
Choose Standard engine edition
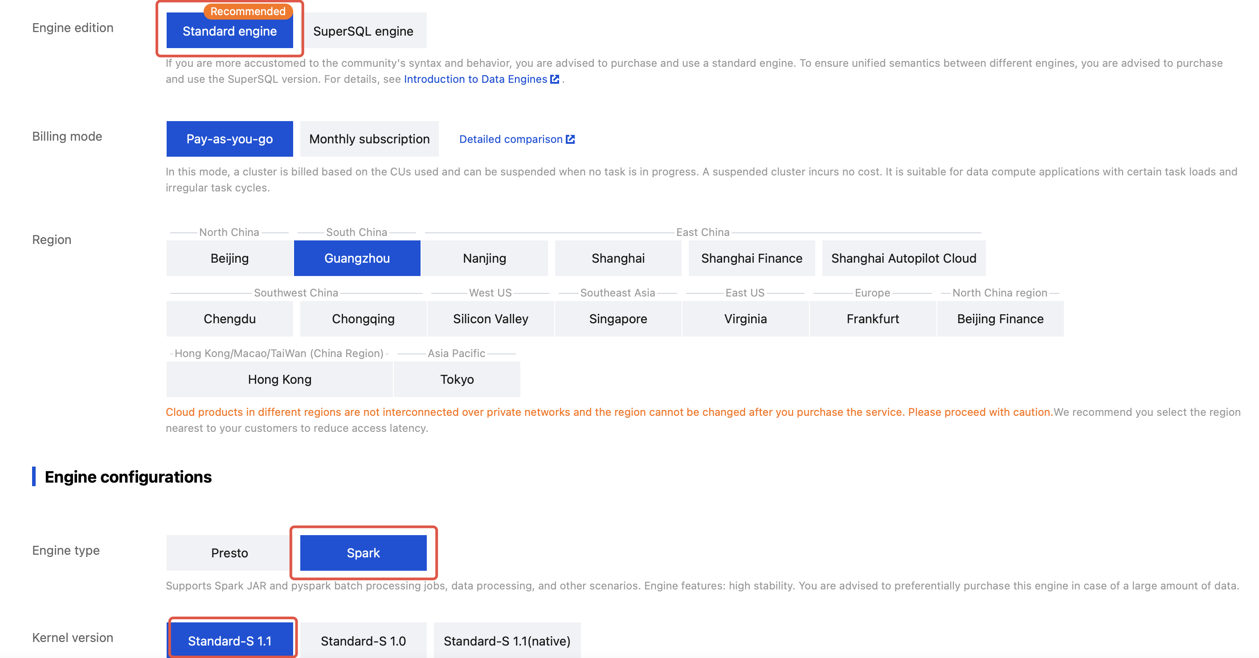click(x=229, y=31)
